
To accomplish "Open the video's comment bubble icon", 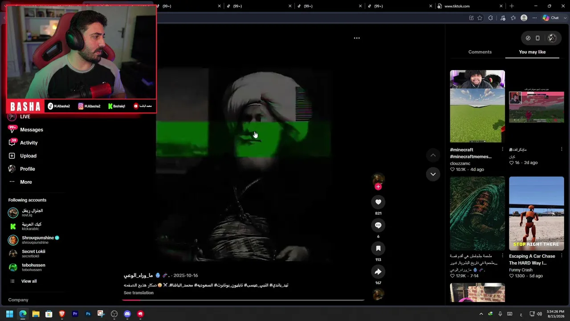I will 378,225.
